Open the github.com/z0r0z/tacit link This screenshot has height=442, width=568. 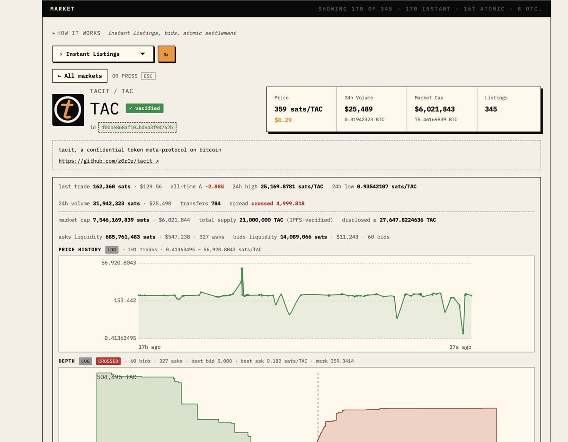[108, 161]
